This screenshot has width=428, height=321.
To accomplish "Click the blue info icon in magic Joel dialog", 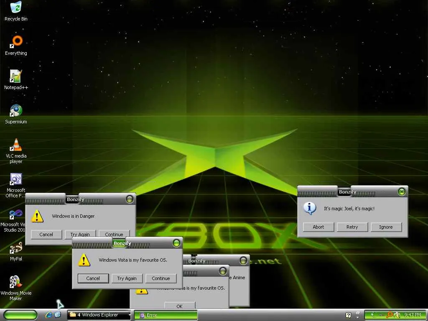I will coord(310,209).
